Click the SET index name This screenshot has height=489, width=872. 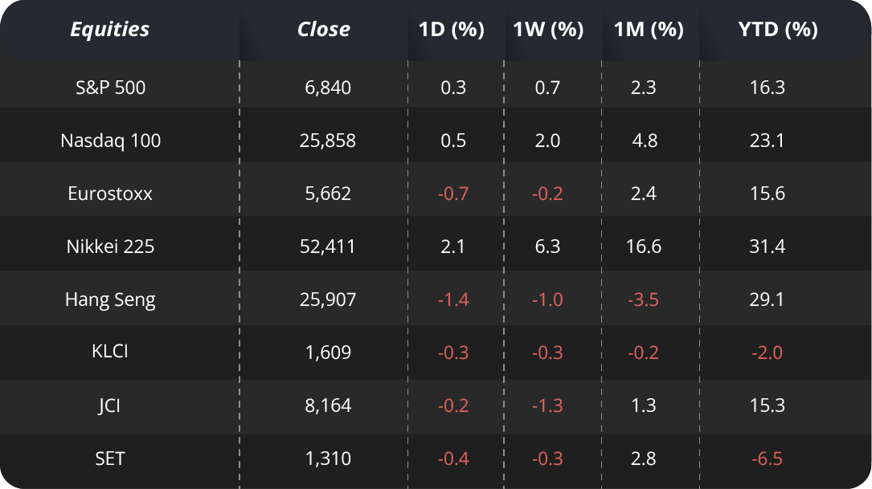tap(110, 458)
